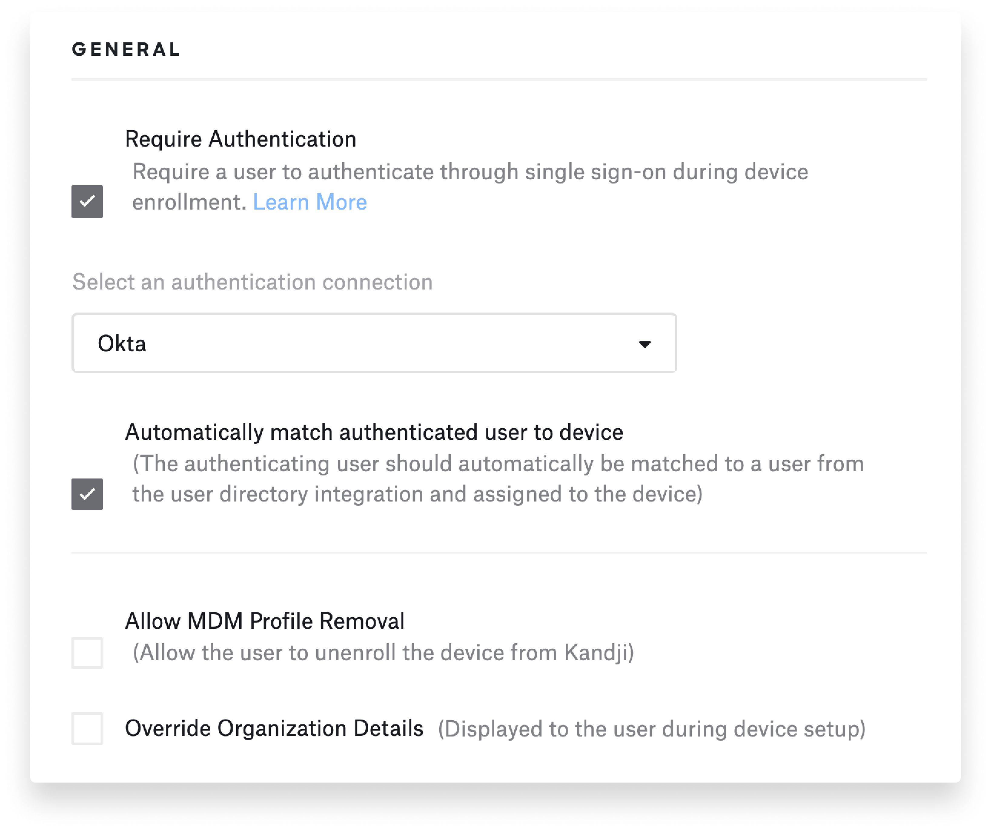Select the Override Organization Details label
The height and width of the screenshot is (831, 991).
pos(274,728)
